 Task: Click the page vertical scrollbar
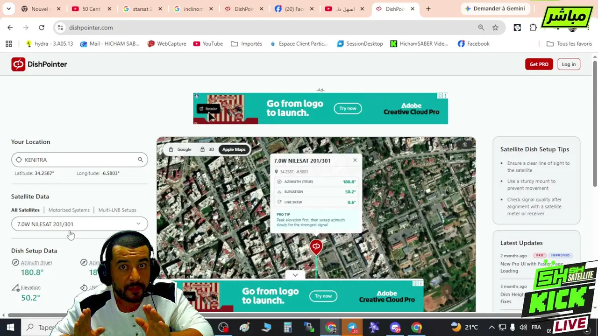coord(595,123)
